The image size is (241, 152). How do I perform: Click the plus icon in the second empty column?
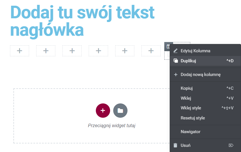point(46,51)
